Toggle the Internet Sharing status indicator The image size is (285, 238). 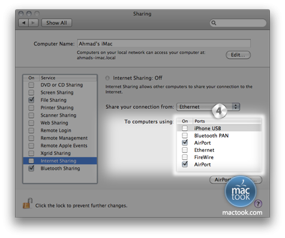point(107,78)
